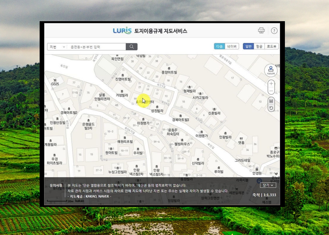Click the building icon above 인왕빌라
329x235 pixels.
(225, 133)
